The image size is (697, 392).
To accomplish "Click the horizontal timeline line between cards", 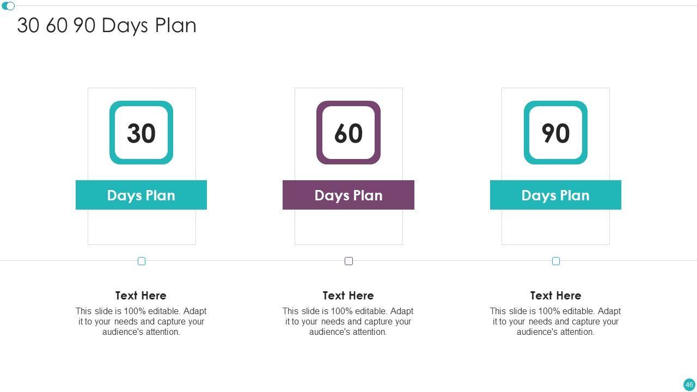I will pyautogui.click(x=245, y=261).
